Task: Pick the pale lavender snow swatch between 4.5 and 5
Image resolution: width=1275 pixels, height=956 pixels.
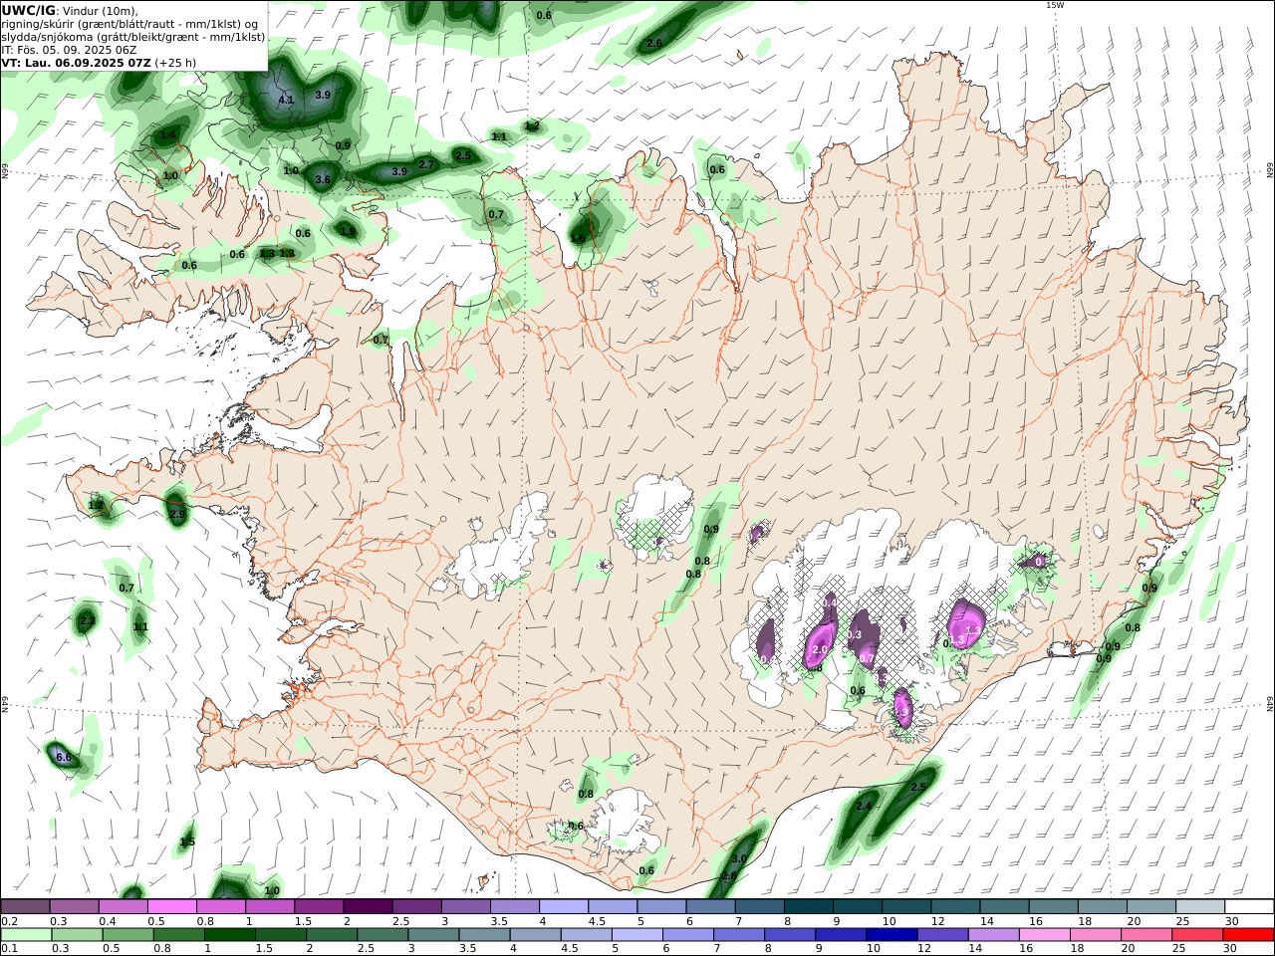Action: pyautogui.click(x=613, y=907)
